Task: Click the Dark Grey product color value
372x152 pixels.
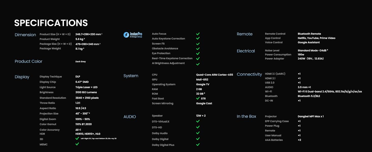Action: click(81, 62)
